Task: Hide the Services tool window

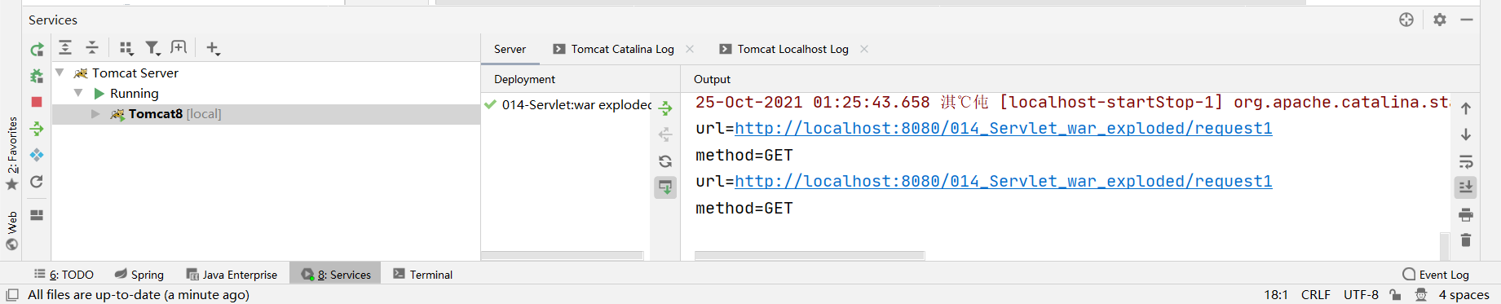Action: [x=1467, y=20]
